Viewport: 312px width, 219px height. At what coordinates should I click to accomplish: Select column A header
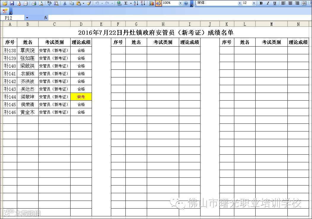[10, 24]
